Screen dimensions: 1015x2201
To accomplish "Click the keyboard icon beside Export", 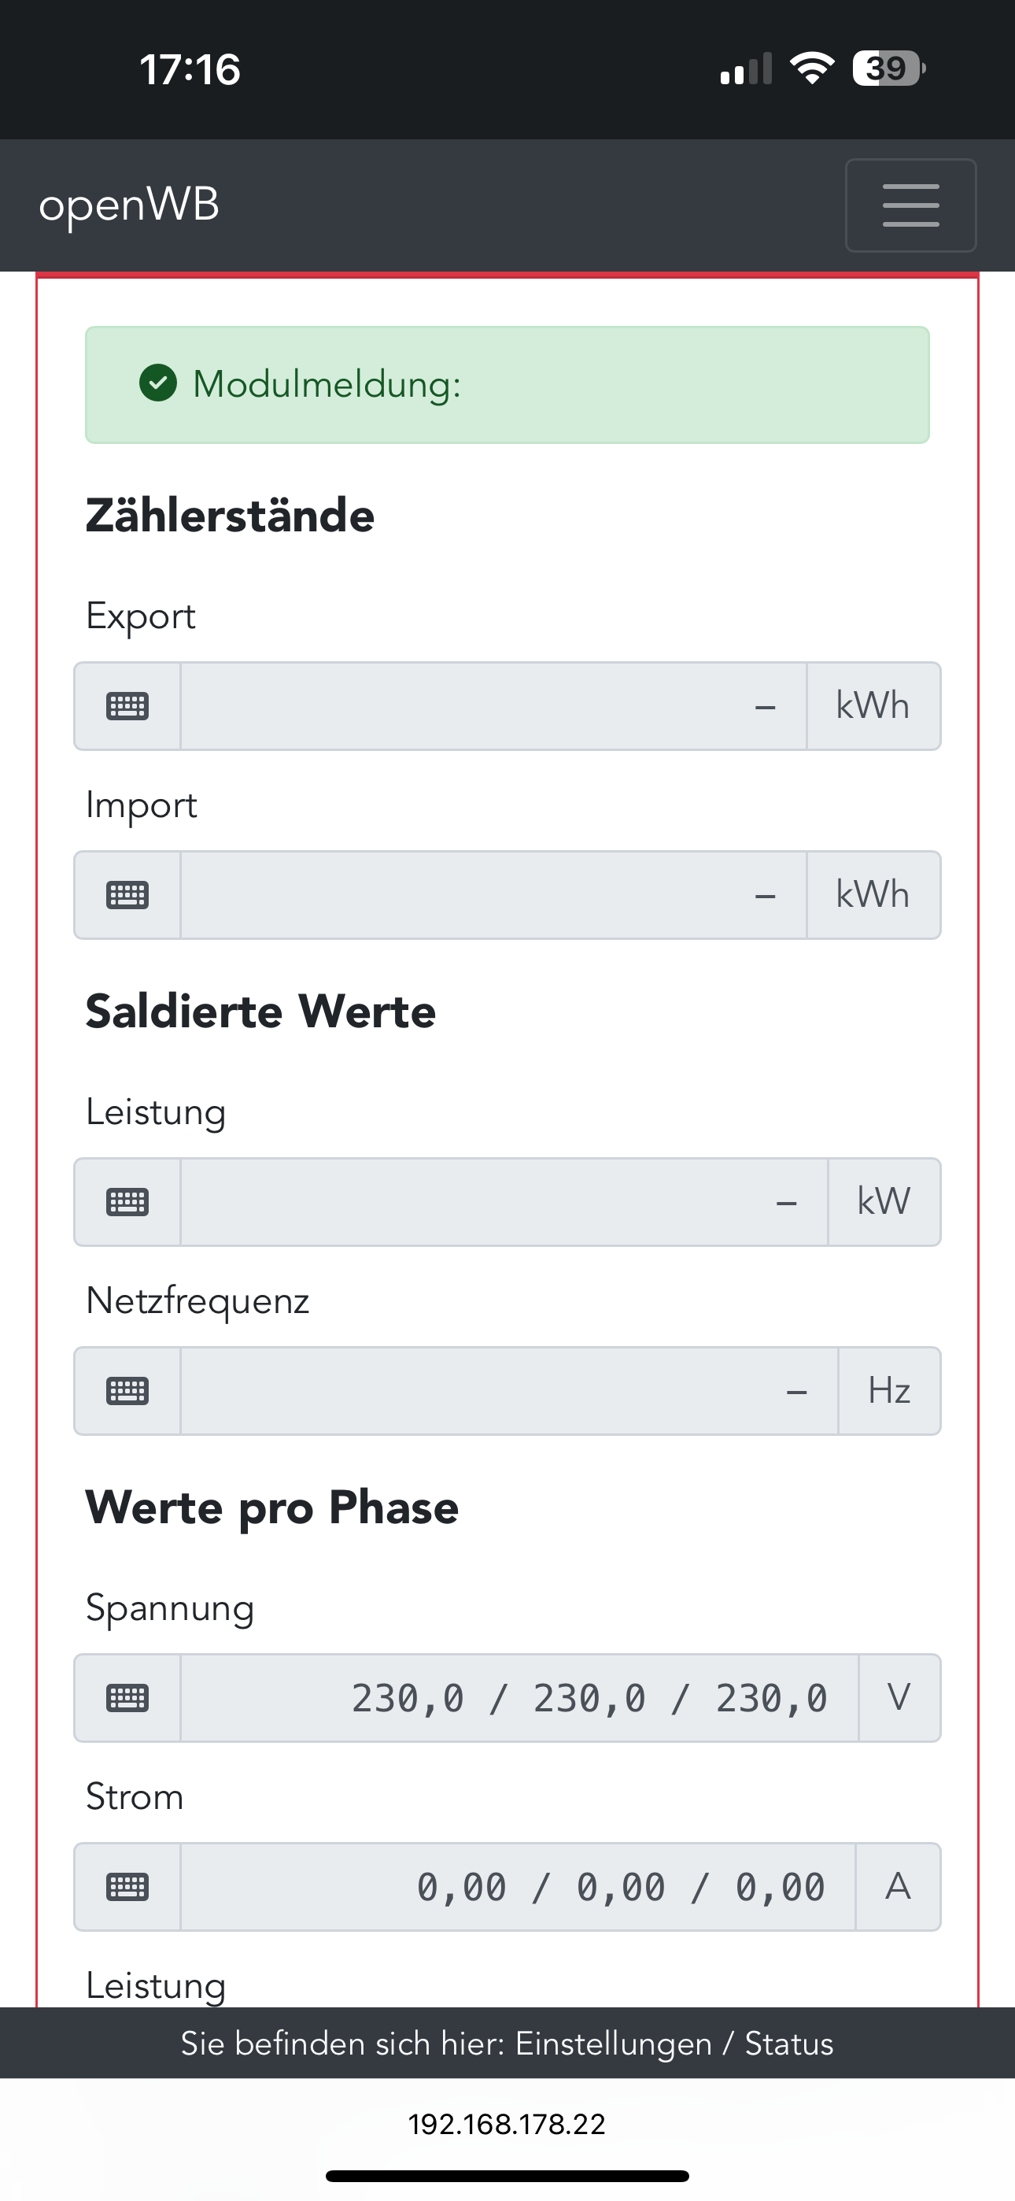I will pyautogui.click(x=127, y=707).
